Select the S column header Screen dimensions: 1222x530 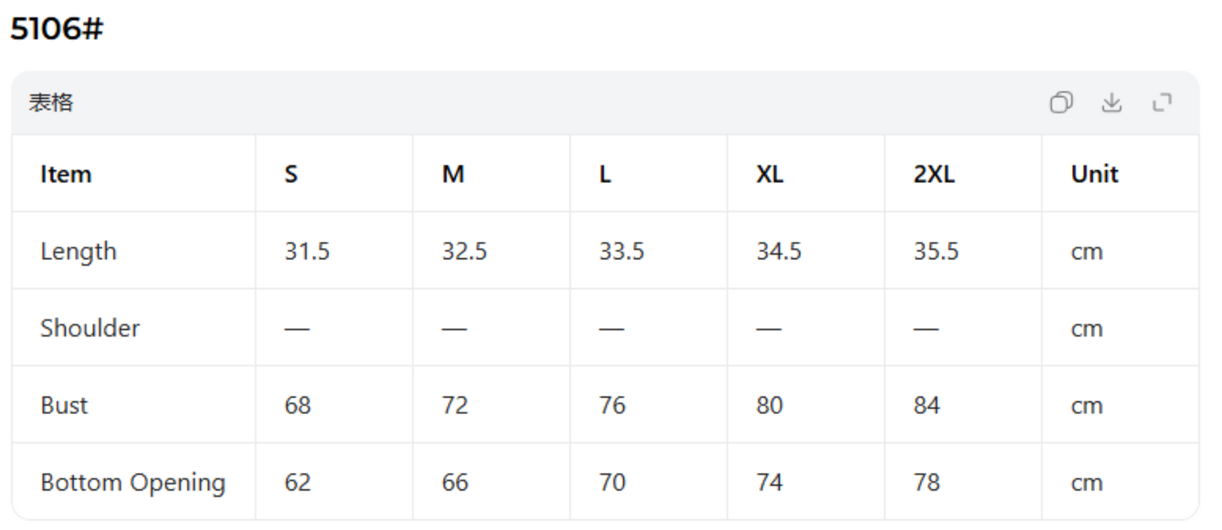tap(291, 174)
